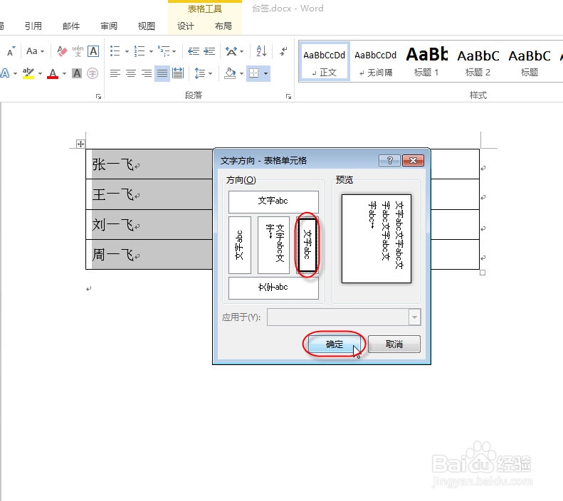Click the bullets list icon
Screen dimensions: 563x501
pyautogui.click(x=115, y=51)
